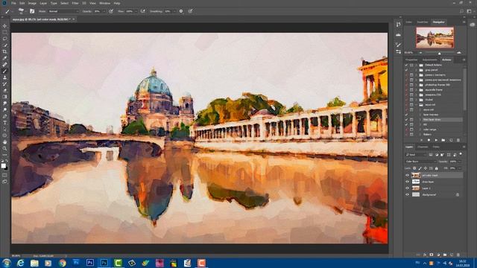
Task: Lock transparent pixels icon
Action: [414, 168]
